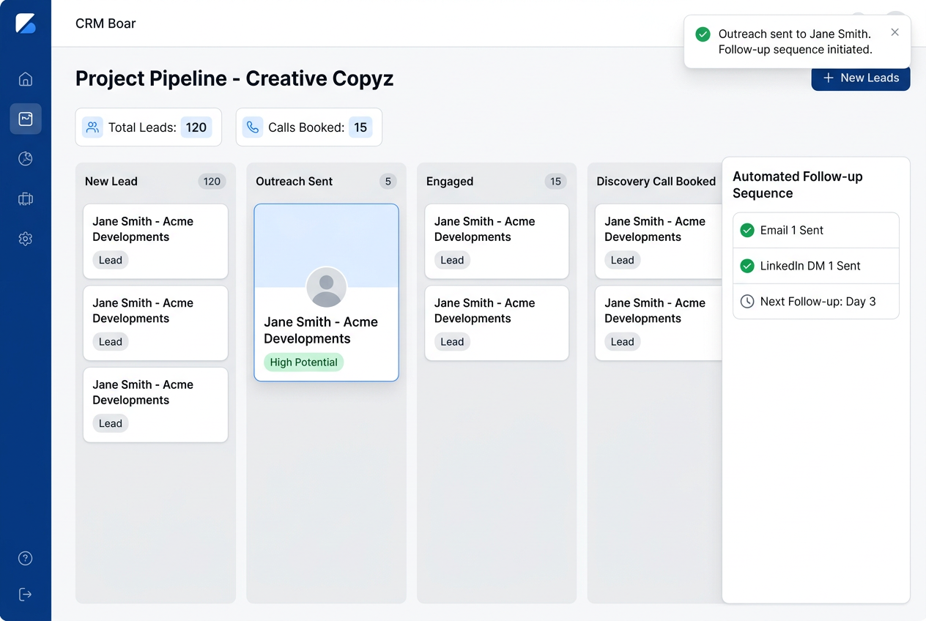Click the High Potential tag
The image size is (926, 621).
pyautogui.click(x=303, y=362)
